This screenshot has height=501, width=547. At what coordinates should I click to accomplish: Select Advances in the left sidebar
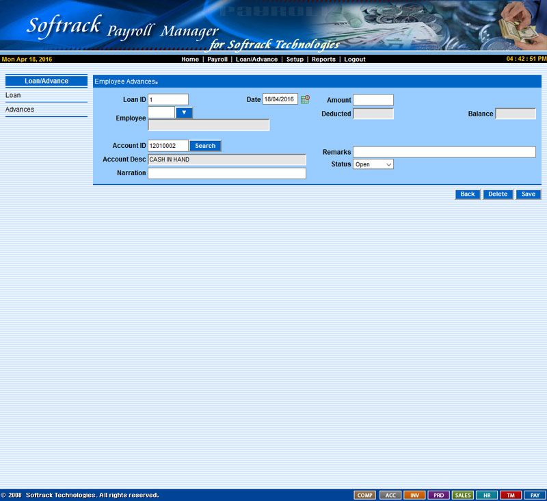coord(20,110)
